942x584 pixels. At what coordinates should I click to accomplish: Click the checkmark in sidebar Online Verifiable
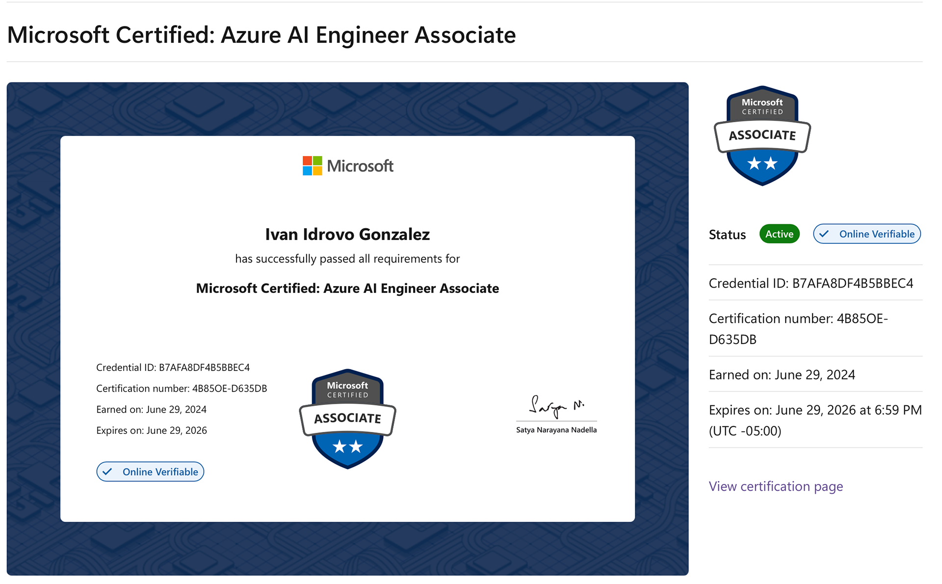(x=824, y=234)
